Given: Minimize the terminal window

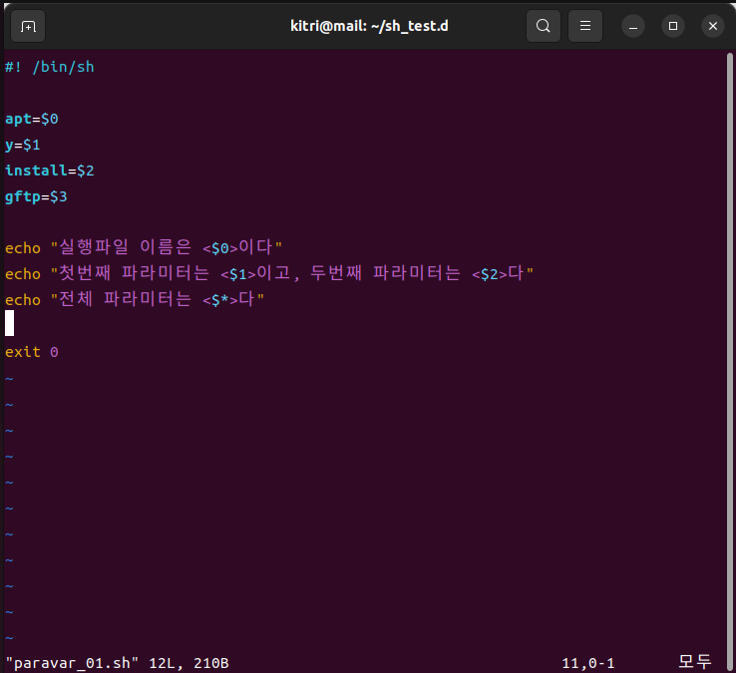Looking at the screenshot, I should [632, 26].
